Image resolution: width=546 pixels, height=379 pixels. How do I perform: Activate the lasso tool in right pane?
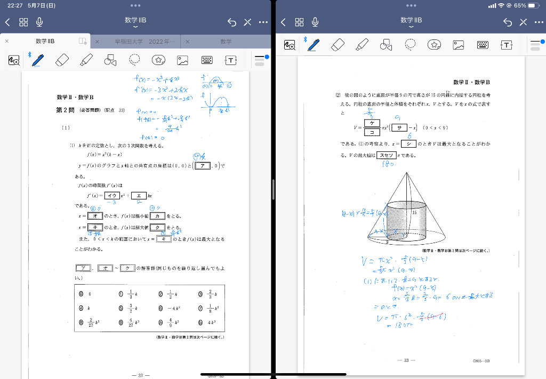tap(410, 44)
